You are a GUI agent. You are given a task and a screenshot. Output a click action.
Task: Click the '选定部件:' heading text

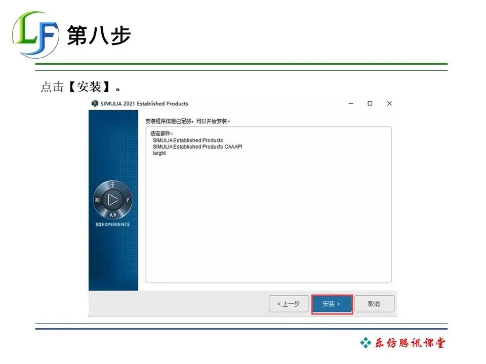point(161,133)
